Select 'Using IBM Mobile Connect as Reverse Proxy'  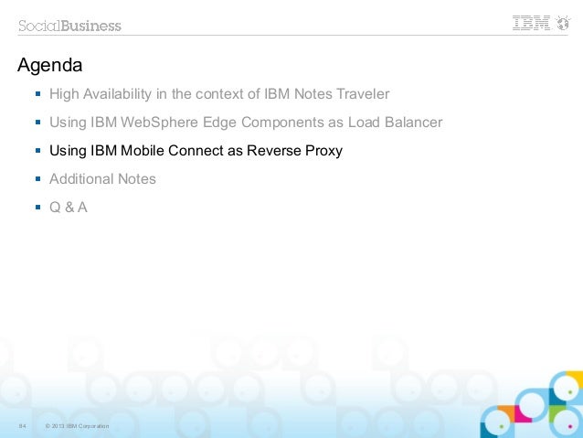(196, 151)
